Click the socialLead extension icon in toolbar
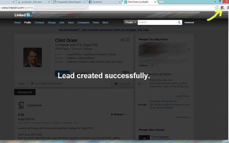This screenshot has width=229, height=143. (x=222, y=8)
